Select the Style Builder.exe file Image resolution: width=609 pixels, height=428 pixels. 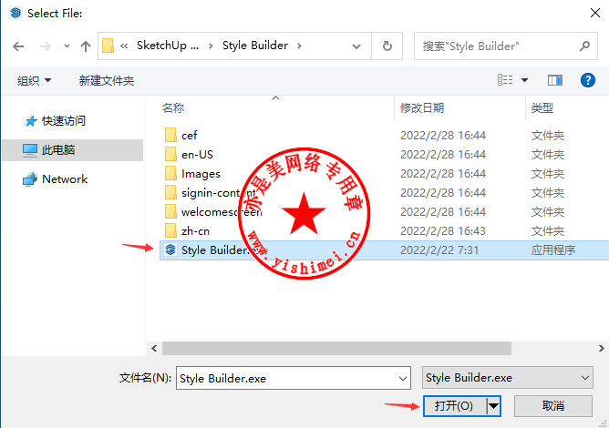[384, 250]
